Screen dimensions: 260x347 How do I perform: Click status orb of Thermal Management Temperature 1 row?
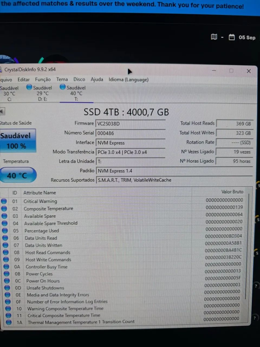[x=9, y=322]
